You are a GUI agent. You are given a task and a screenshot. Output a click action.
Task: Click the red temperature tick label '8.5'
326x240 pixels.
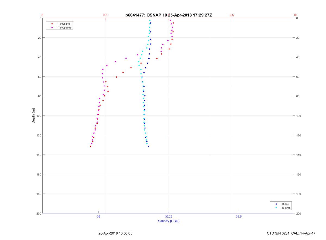click(105, 15)
